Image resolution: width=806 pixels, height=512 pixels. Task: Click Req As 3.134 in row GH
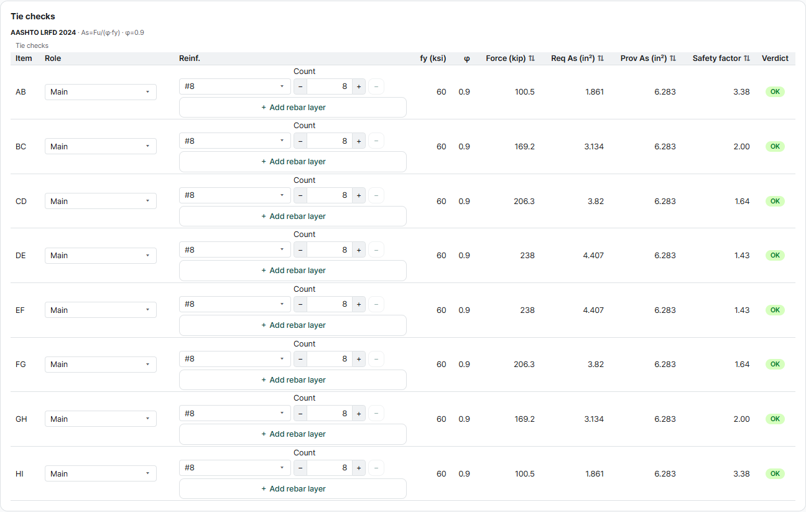coord(594,419)
